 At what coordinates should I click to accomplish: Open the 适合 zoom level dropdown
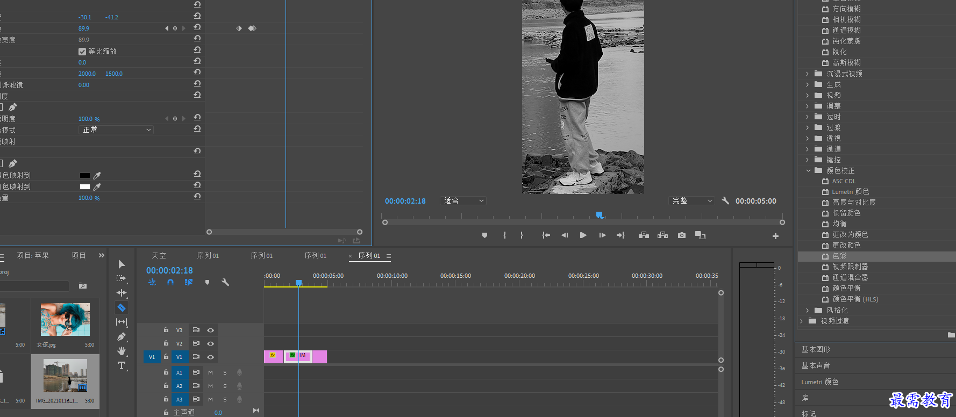463,200
